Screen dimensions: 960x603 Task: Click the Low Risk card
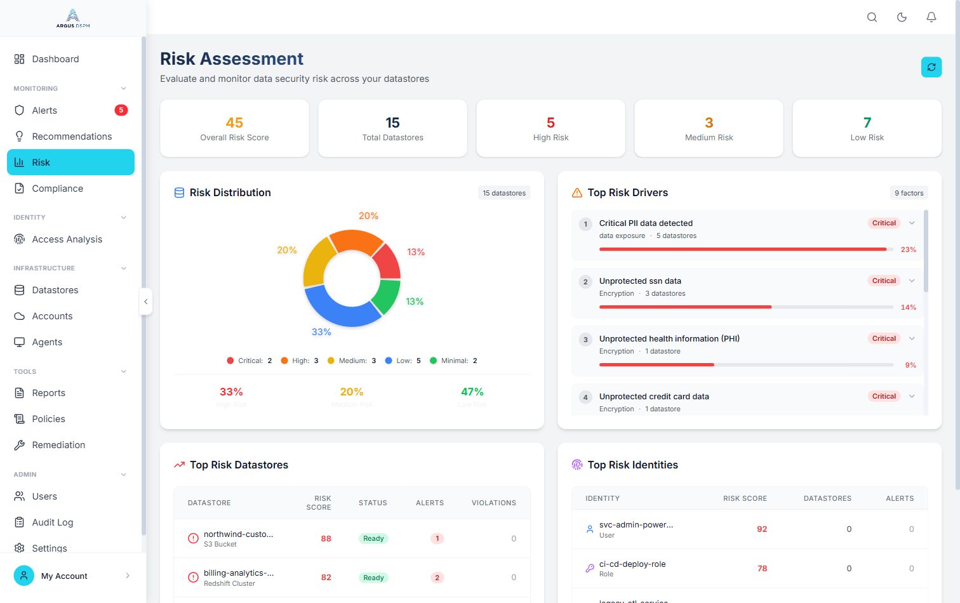pos(867,128)
